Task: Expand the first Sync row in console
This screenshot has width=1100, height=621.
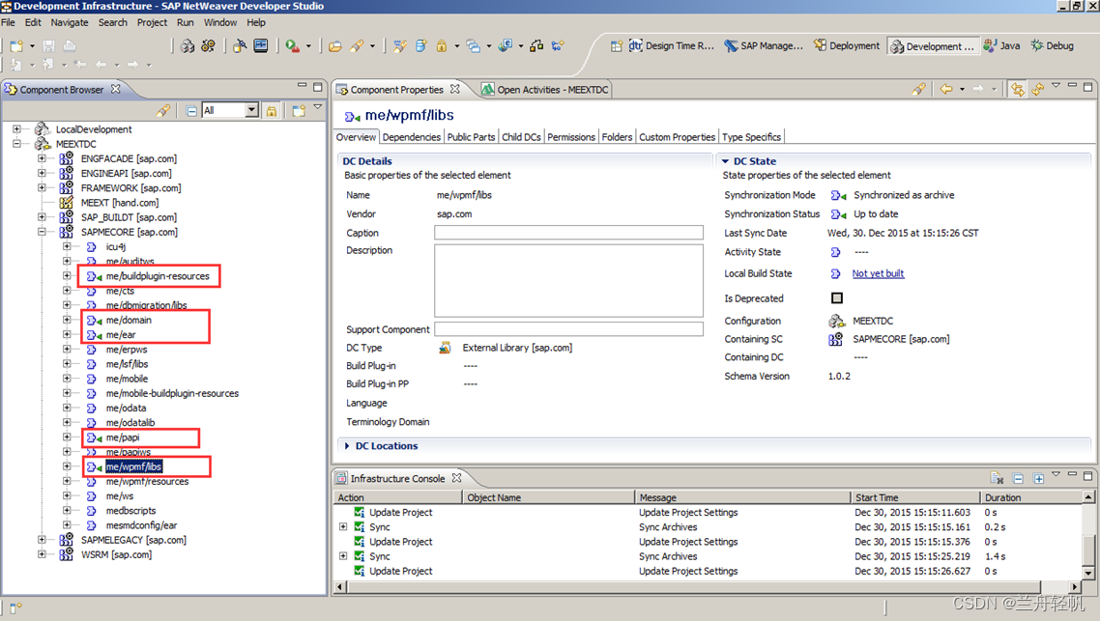Action: 343,527
